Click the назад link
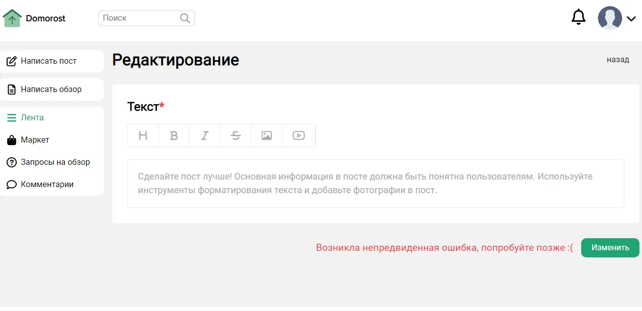Viewport: 642px width, 311px height. pos(618,60)
